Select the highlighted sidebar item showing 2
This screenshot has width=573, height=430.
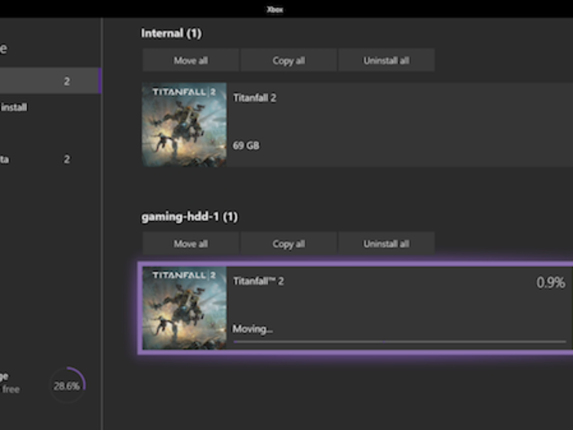[x=50, y=81]
